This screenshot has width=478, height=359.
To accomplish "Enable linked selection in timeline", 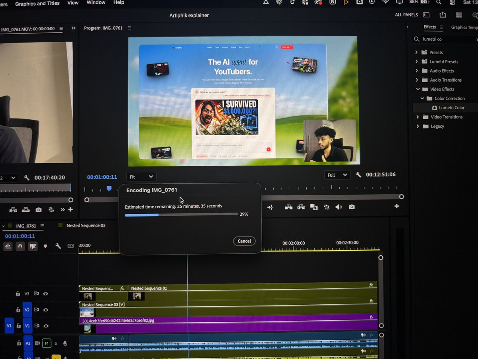I will [33, 247].
